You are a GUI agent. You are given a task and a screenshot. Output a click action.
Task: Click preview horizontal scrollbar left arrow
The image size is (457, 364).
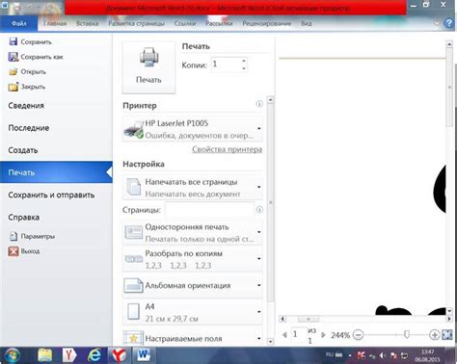[282, 319]
